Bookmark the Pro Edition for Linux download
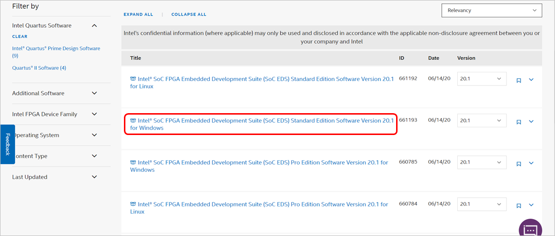 [519, 205]
